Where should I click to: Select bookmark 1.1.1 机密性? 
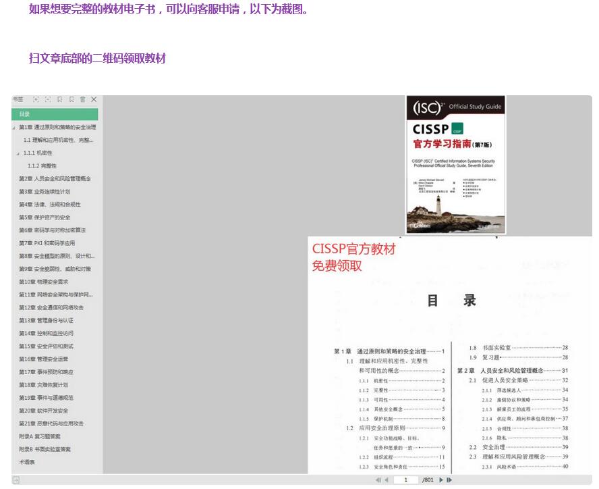(x=38, y=153)
